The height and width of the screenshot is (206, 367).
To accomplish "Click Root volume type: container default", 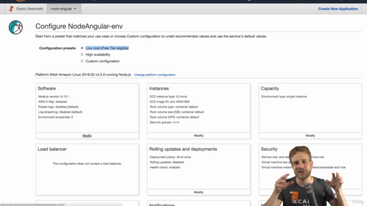I will pos(174,107).
